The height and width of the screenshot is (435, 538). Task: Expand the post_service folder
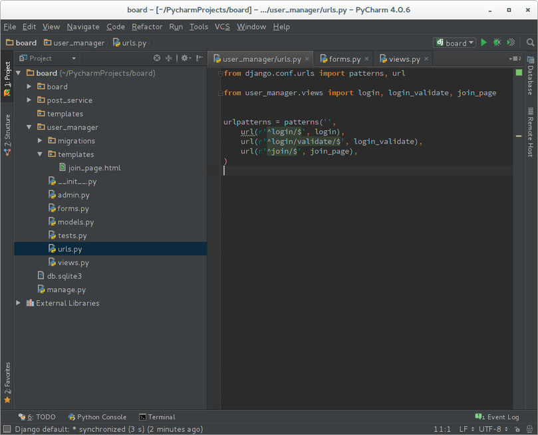pyautogui.click(x=29, y=100)
